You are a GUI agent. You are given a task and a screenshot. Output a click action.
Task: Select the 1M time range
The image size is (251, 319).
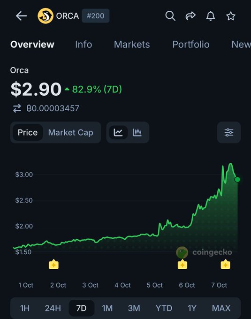(x=107, y=308)
